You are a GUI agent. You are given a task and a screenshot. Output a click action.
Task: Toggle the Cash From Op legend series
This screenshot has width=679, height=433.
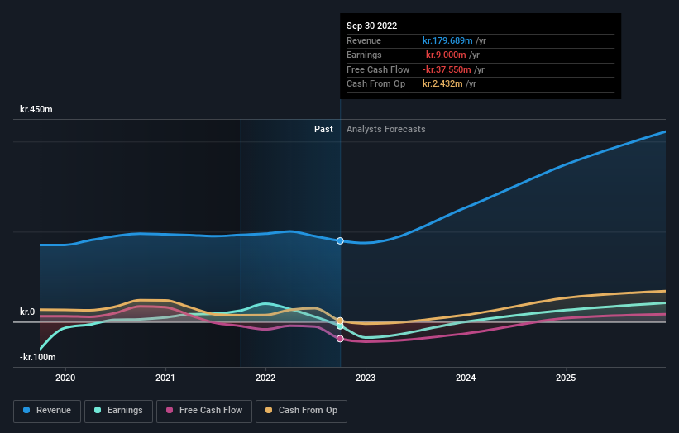pos(301,411)
